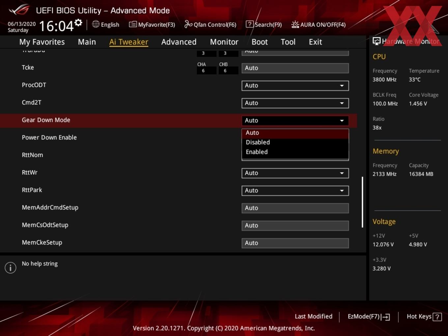
Task: Click the MemCkeSetup input field
Action: click(295, 243)
